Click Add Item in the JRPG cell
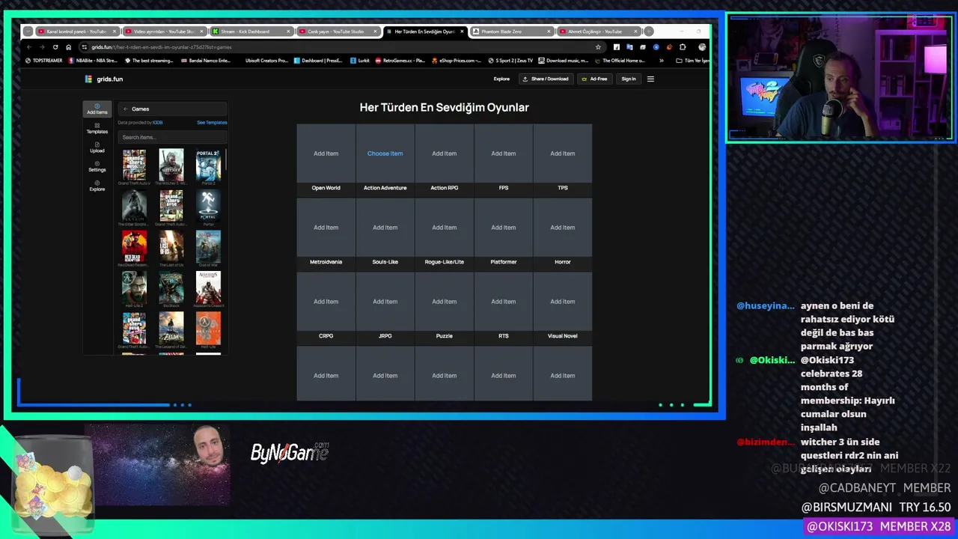Screen dimensions: 958x539 tap(385, 302)
